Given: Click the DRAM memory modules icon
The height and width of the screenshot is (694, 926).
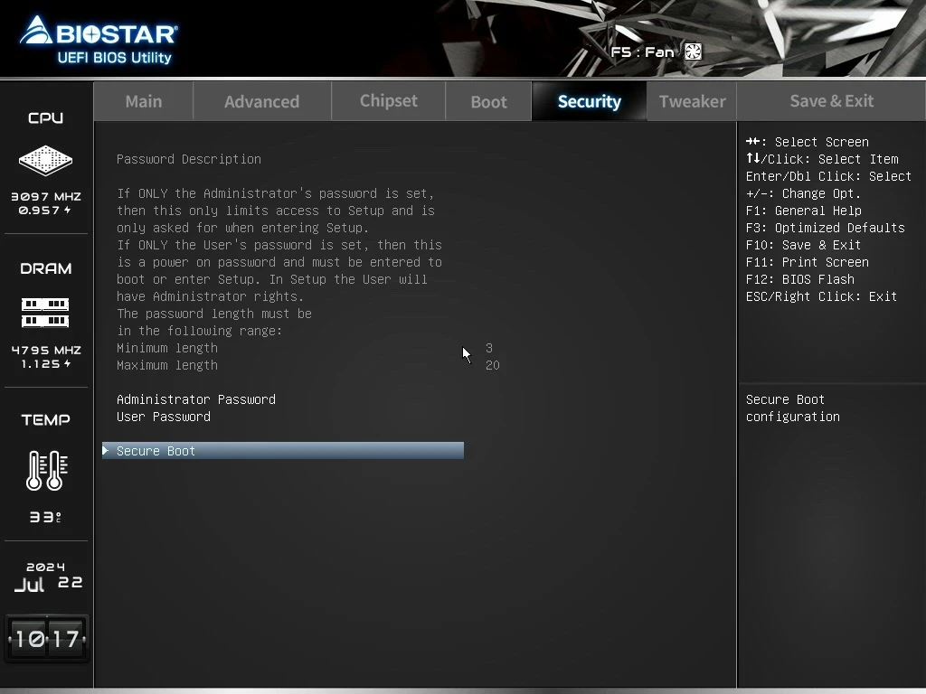Looking at the screenshot, I should coord(45,313).
